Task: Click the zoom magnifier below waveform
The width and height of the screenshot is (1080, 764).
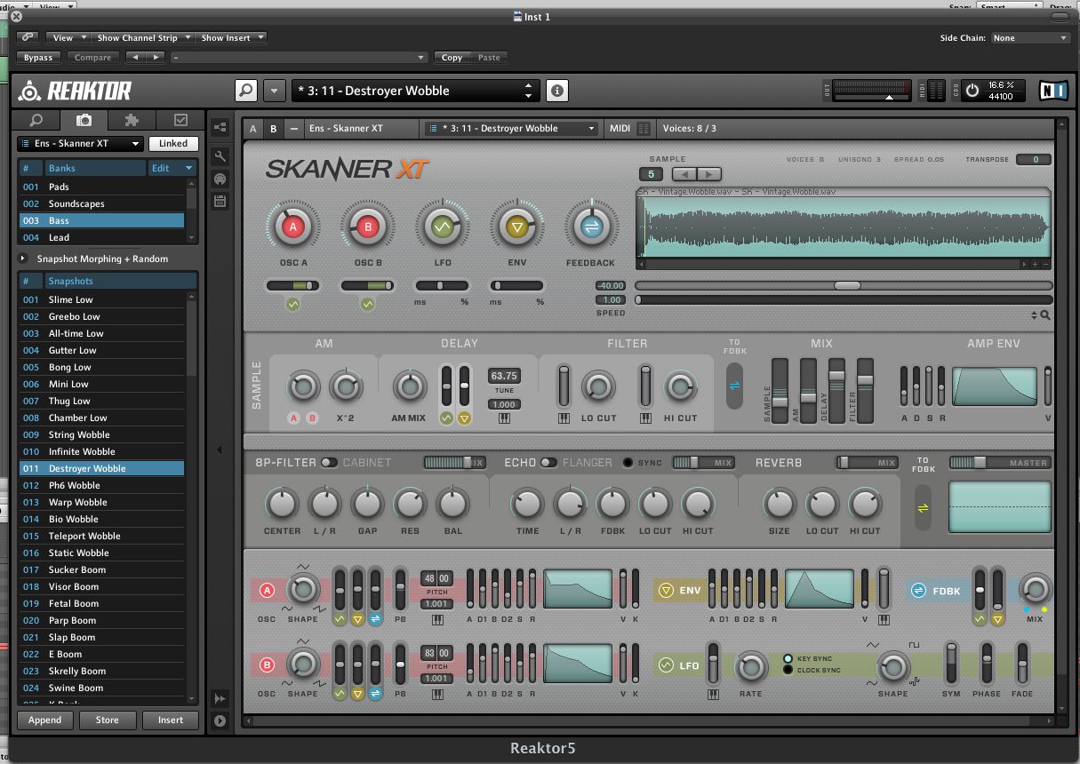Action: tap(1045, 314)
